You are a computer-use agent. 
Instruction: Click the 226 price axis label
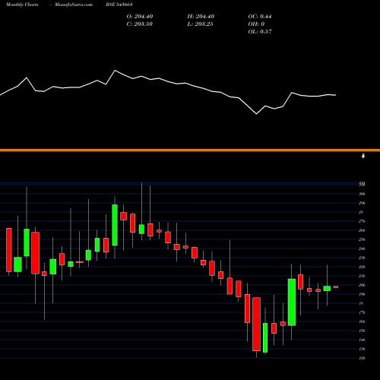pos(362,267)
